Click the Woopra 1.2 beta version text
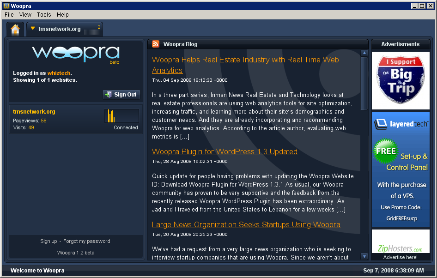Image resolution: width=437 pixels, height=278 pixels. (76, 253)
